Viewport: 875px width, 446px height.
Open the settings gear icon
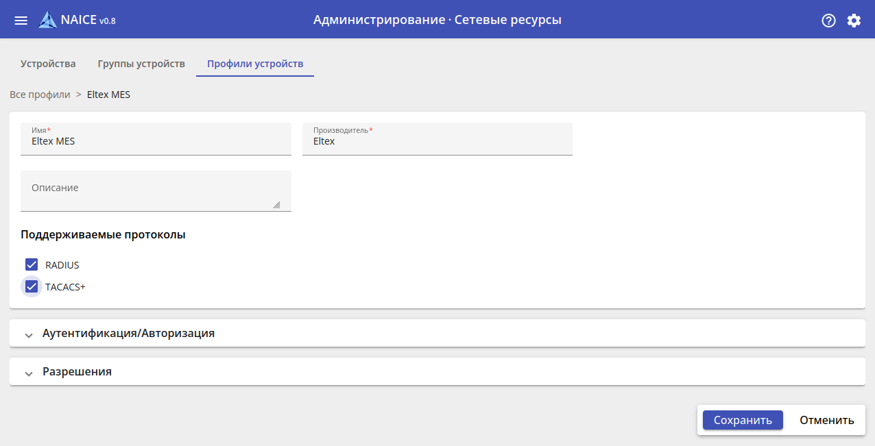pos(854,21)
